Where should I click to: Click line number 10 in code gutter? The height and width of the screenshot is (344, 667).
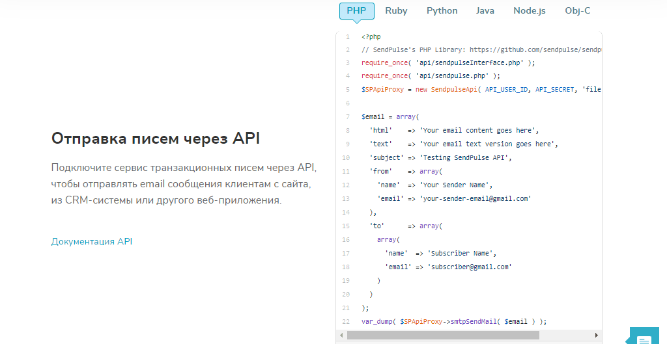point(346,157)
